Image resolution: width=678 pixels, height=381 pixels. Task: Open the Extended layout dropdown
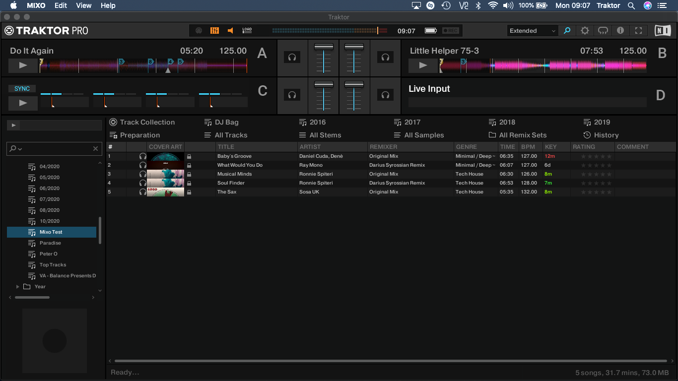pyautogui.click(x=532, y=31)
